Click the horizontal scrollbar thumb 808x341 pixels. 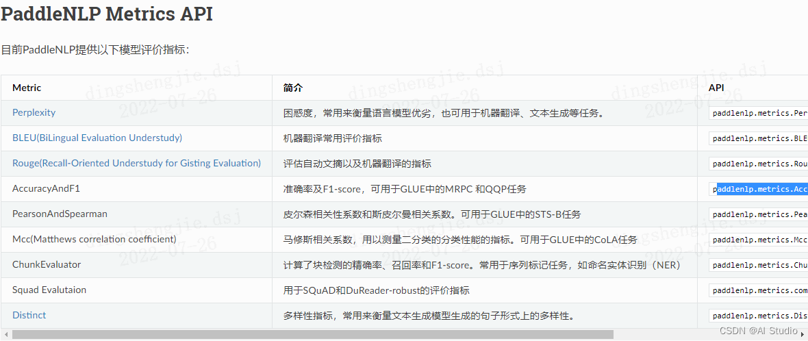tap(313, 335)
